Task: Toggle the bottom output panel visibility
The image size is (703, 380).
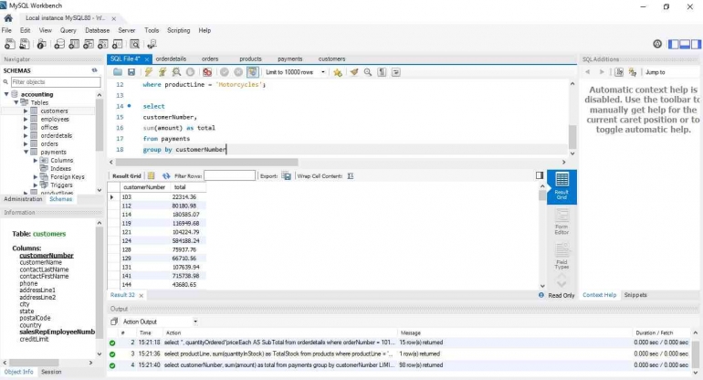Action: click(685, 44)
